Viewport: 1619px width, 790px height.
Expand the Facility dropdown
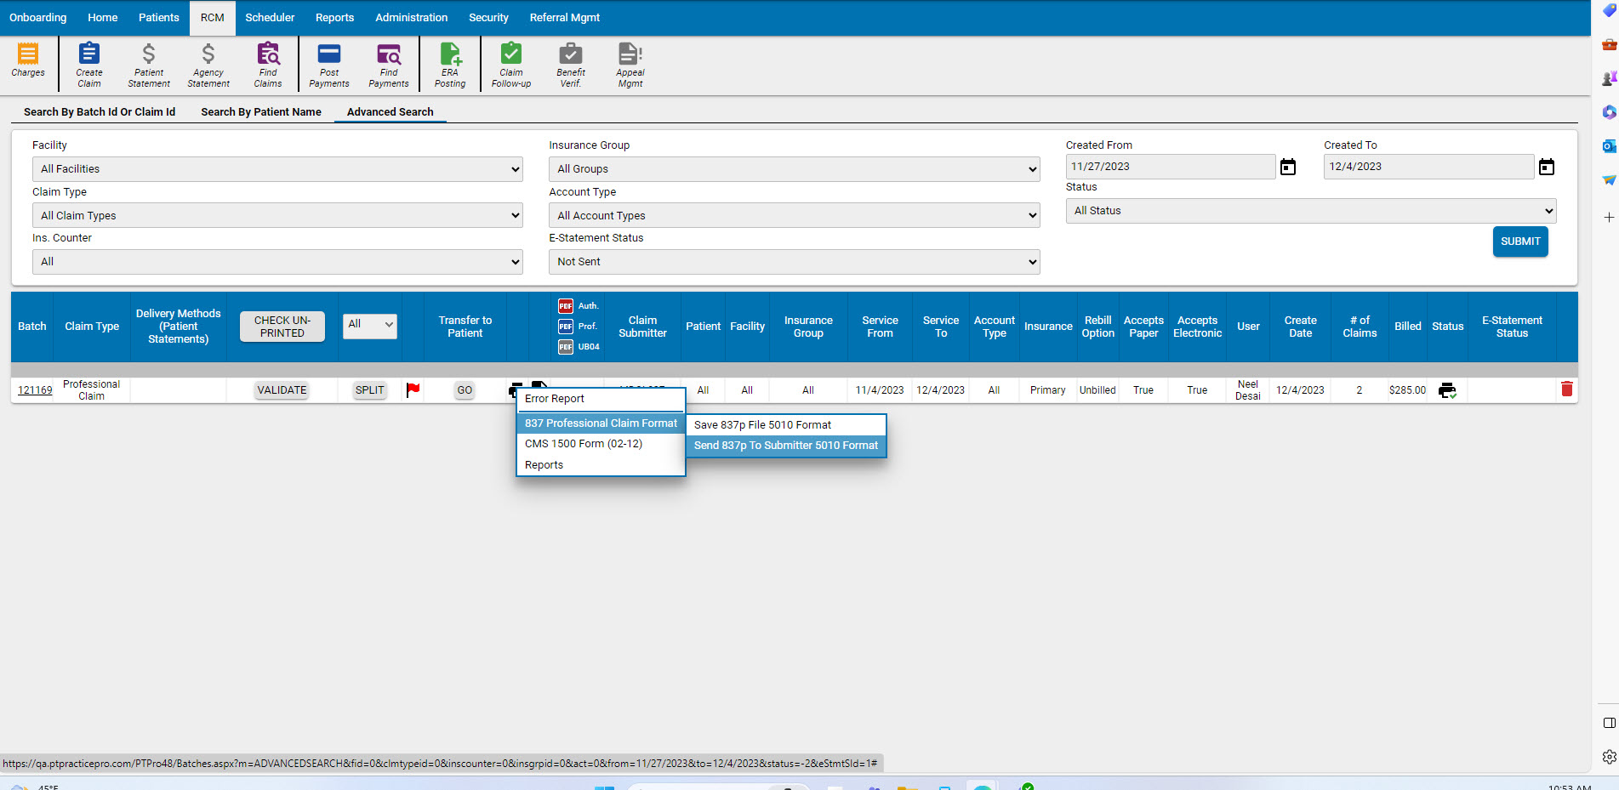277,168
